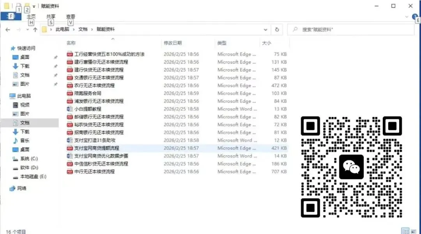Viewport: 421px width, 234px height.
Task: Click the 系统 (C:) drive icon
Action: (16, 159)
